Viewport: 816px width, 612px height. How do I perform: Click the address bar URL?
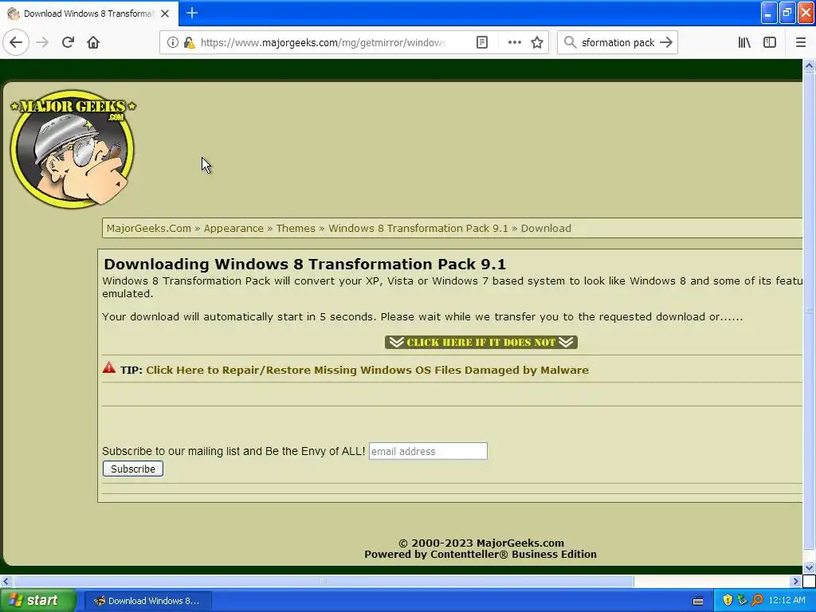tap(324, 43)
